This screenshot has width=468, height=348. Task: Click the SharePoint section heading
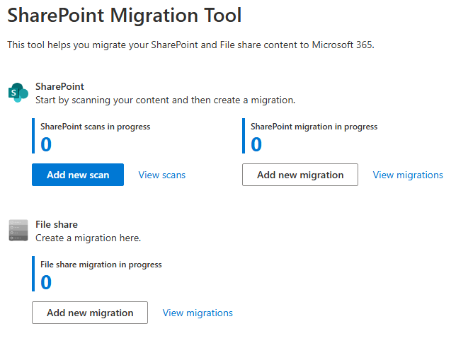click(x=59, y=86)
